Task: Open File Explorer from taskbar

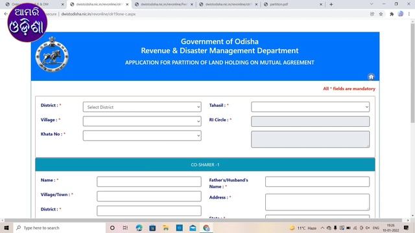Action: (x=166, y=228)
